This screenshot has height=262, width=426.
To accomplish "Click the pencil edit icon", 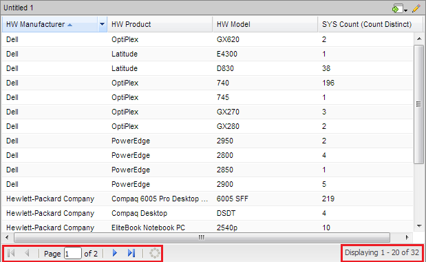I will click(416, 8).
